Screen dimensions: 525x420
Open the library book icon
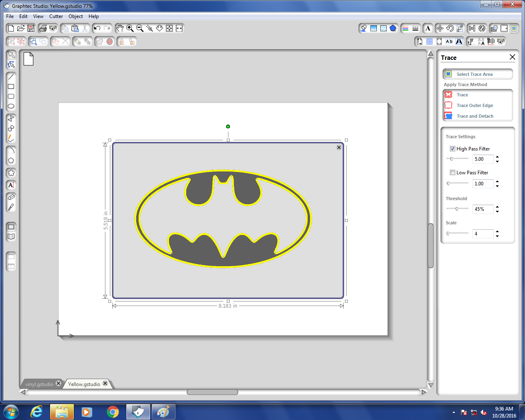(11, 237)
